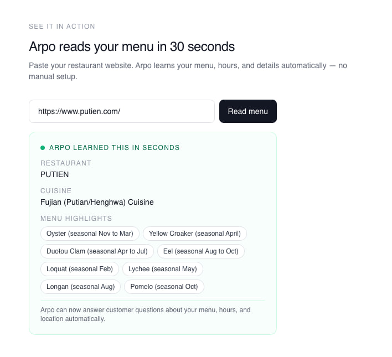Select the Duotou Clam seasonal chip
Screen dimensions: 392x357
point(97,251)
